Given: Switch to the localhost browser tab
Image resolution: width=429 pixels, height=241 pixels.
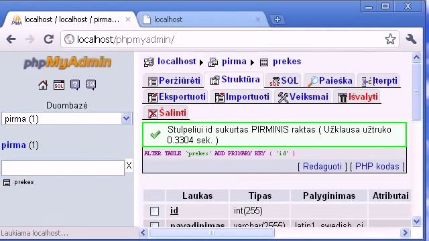Looking at the screenshot, I should point(202,19).
